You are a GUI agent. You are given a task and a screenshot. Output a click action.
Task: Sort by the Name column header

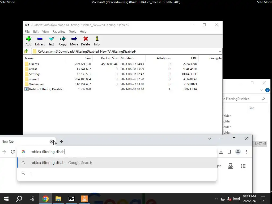tap(44, 58)
